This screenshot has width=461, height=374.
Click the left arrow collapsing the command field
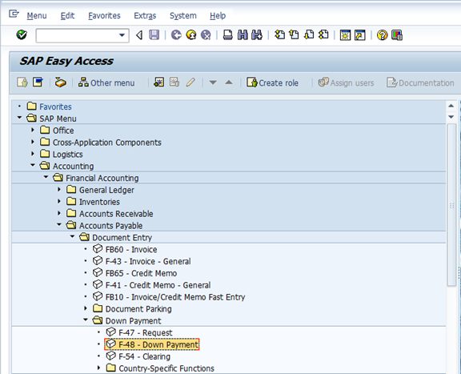(139, 35)
